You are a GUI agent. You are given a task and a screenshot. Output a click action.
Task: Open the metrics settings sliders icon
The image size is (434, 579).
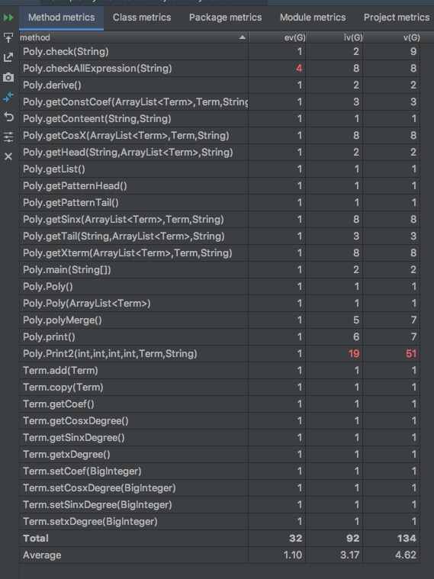pos(8,137)
